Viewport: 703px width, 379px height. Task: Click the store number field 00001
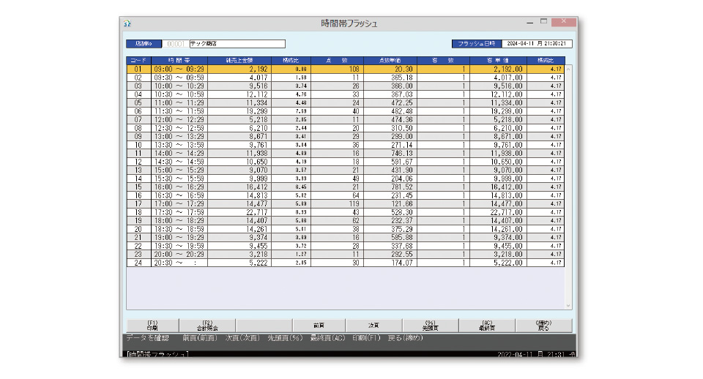tap(175, 44)
